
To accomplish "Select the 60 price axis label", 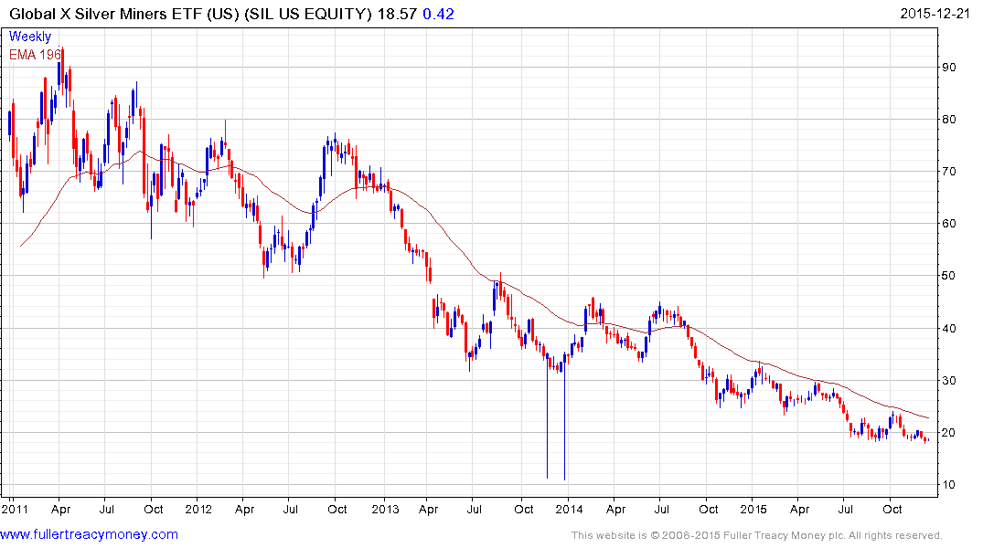I will point(949,224).
